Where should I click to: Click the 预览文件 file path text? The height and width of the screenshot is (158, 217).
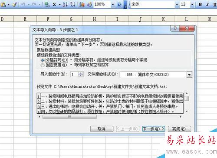102,86
